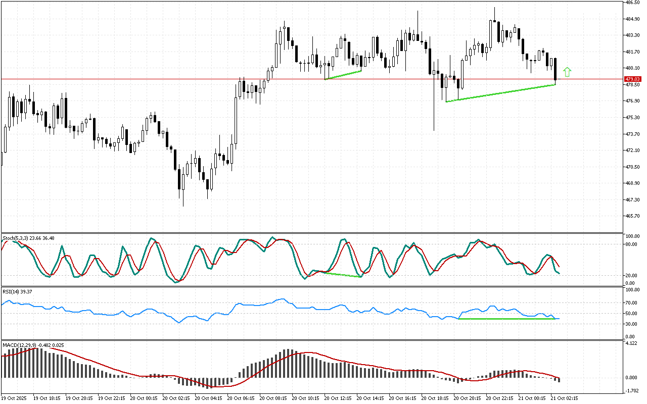Select the green horizontal line in RSI panel

505,319
